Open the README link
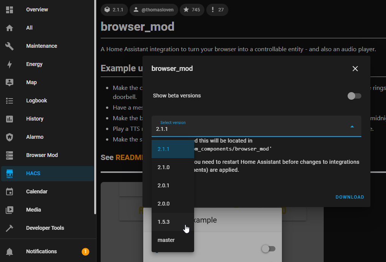The width and height of the screenshot is (386, 262). pos(126,157)
